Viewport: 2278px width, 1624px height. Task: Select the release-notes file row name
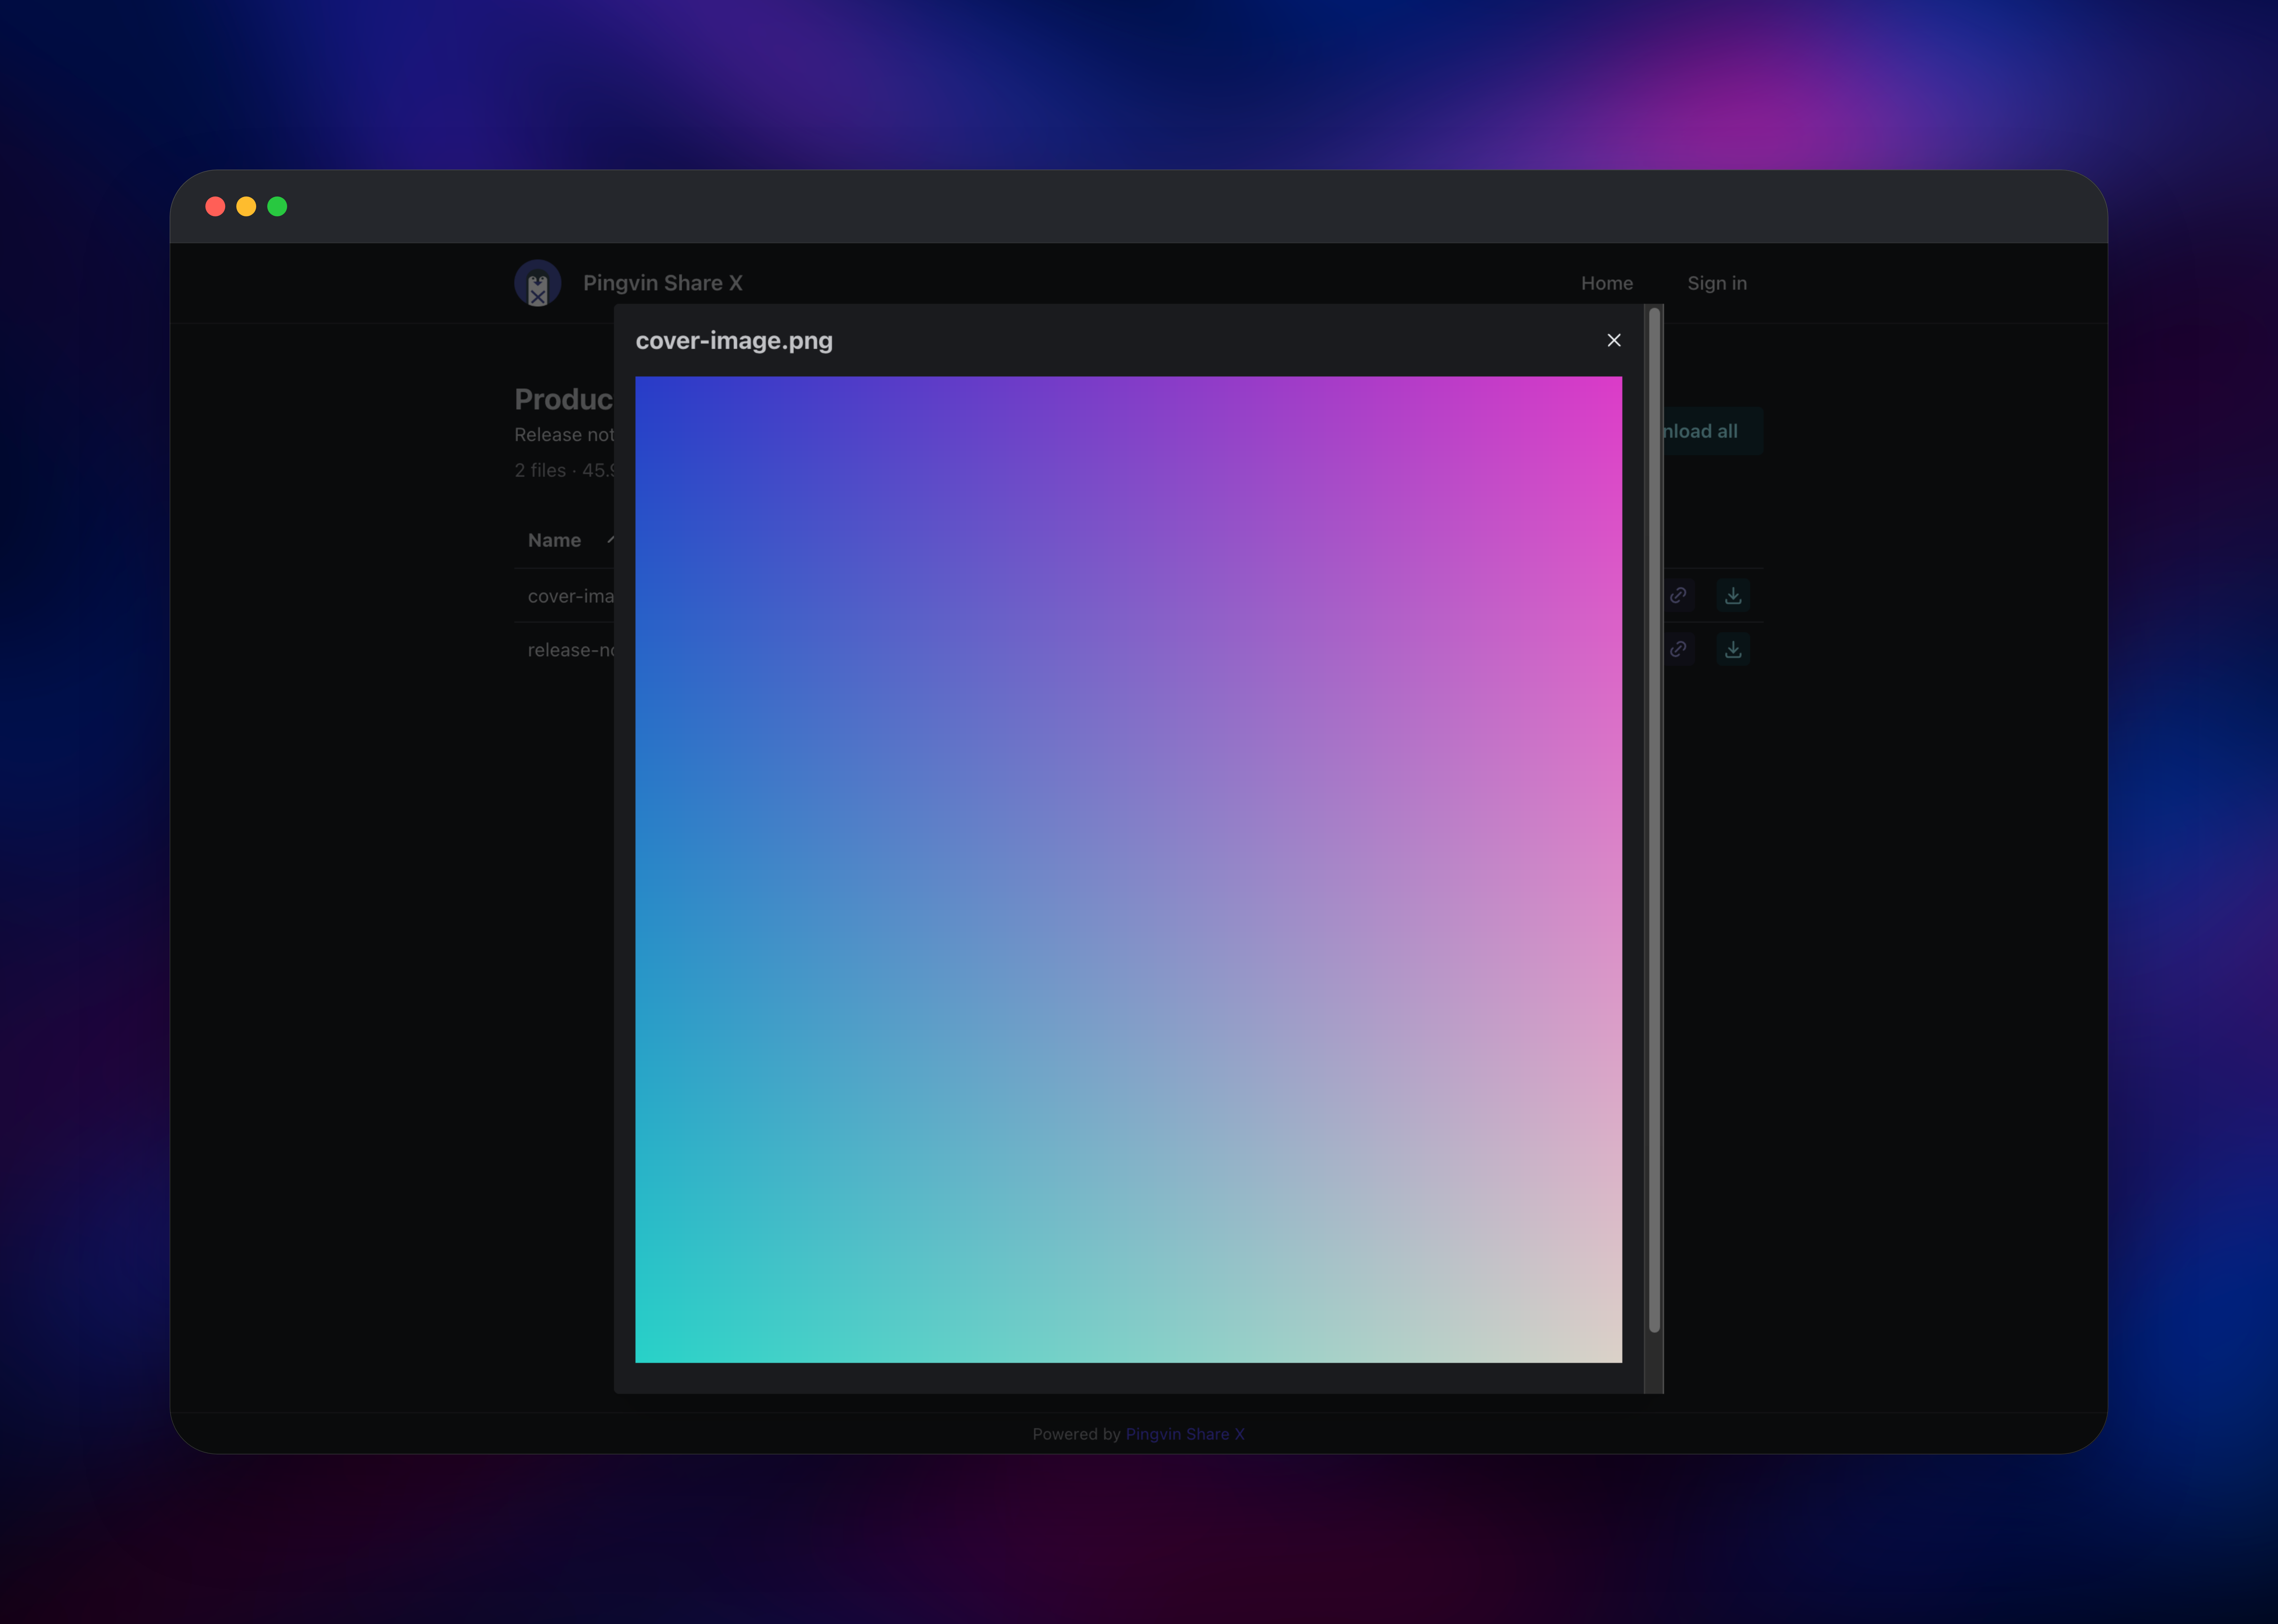[x=571, y=650]
